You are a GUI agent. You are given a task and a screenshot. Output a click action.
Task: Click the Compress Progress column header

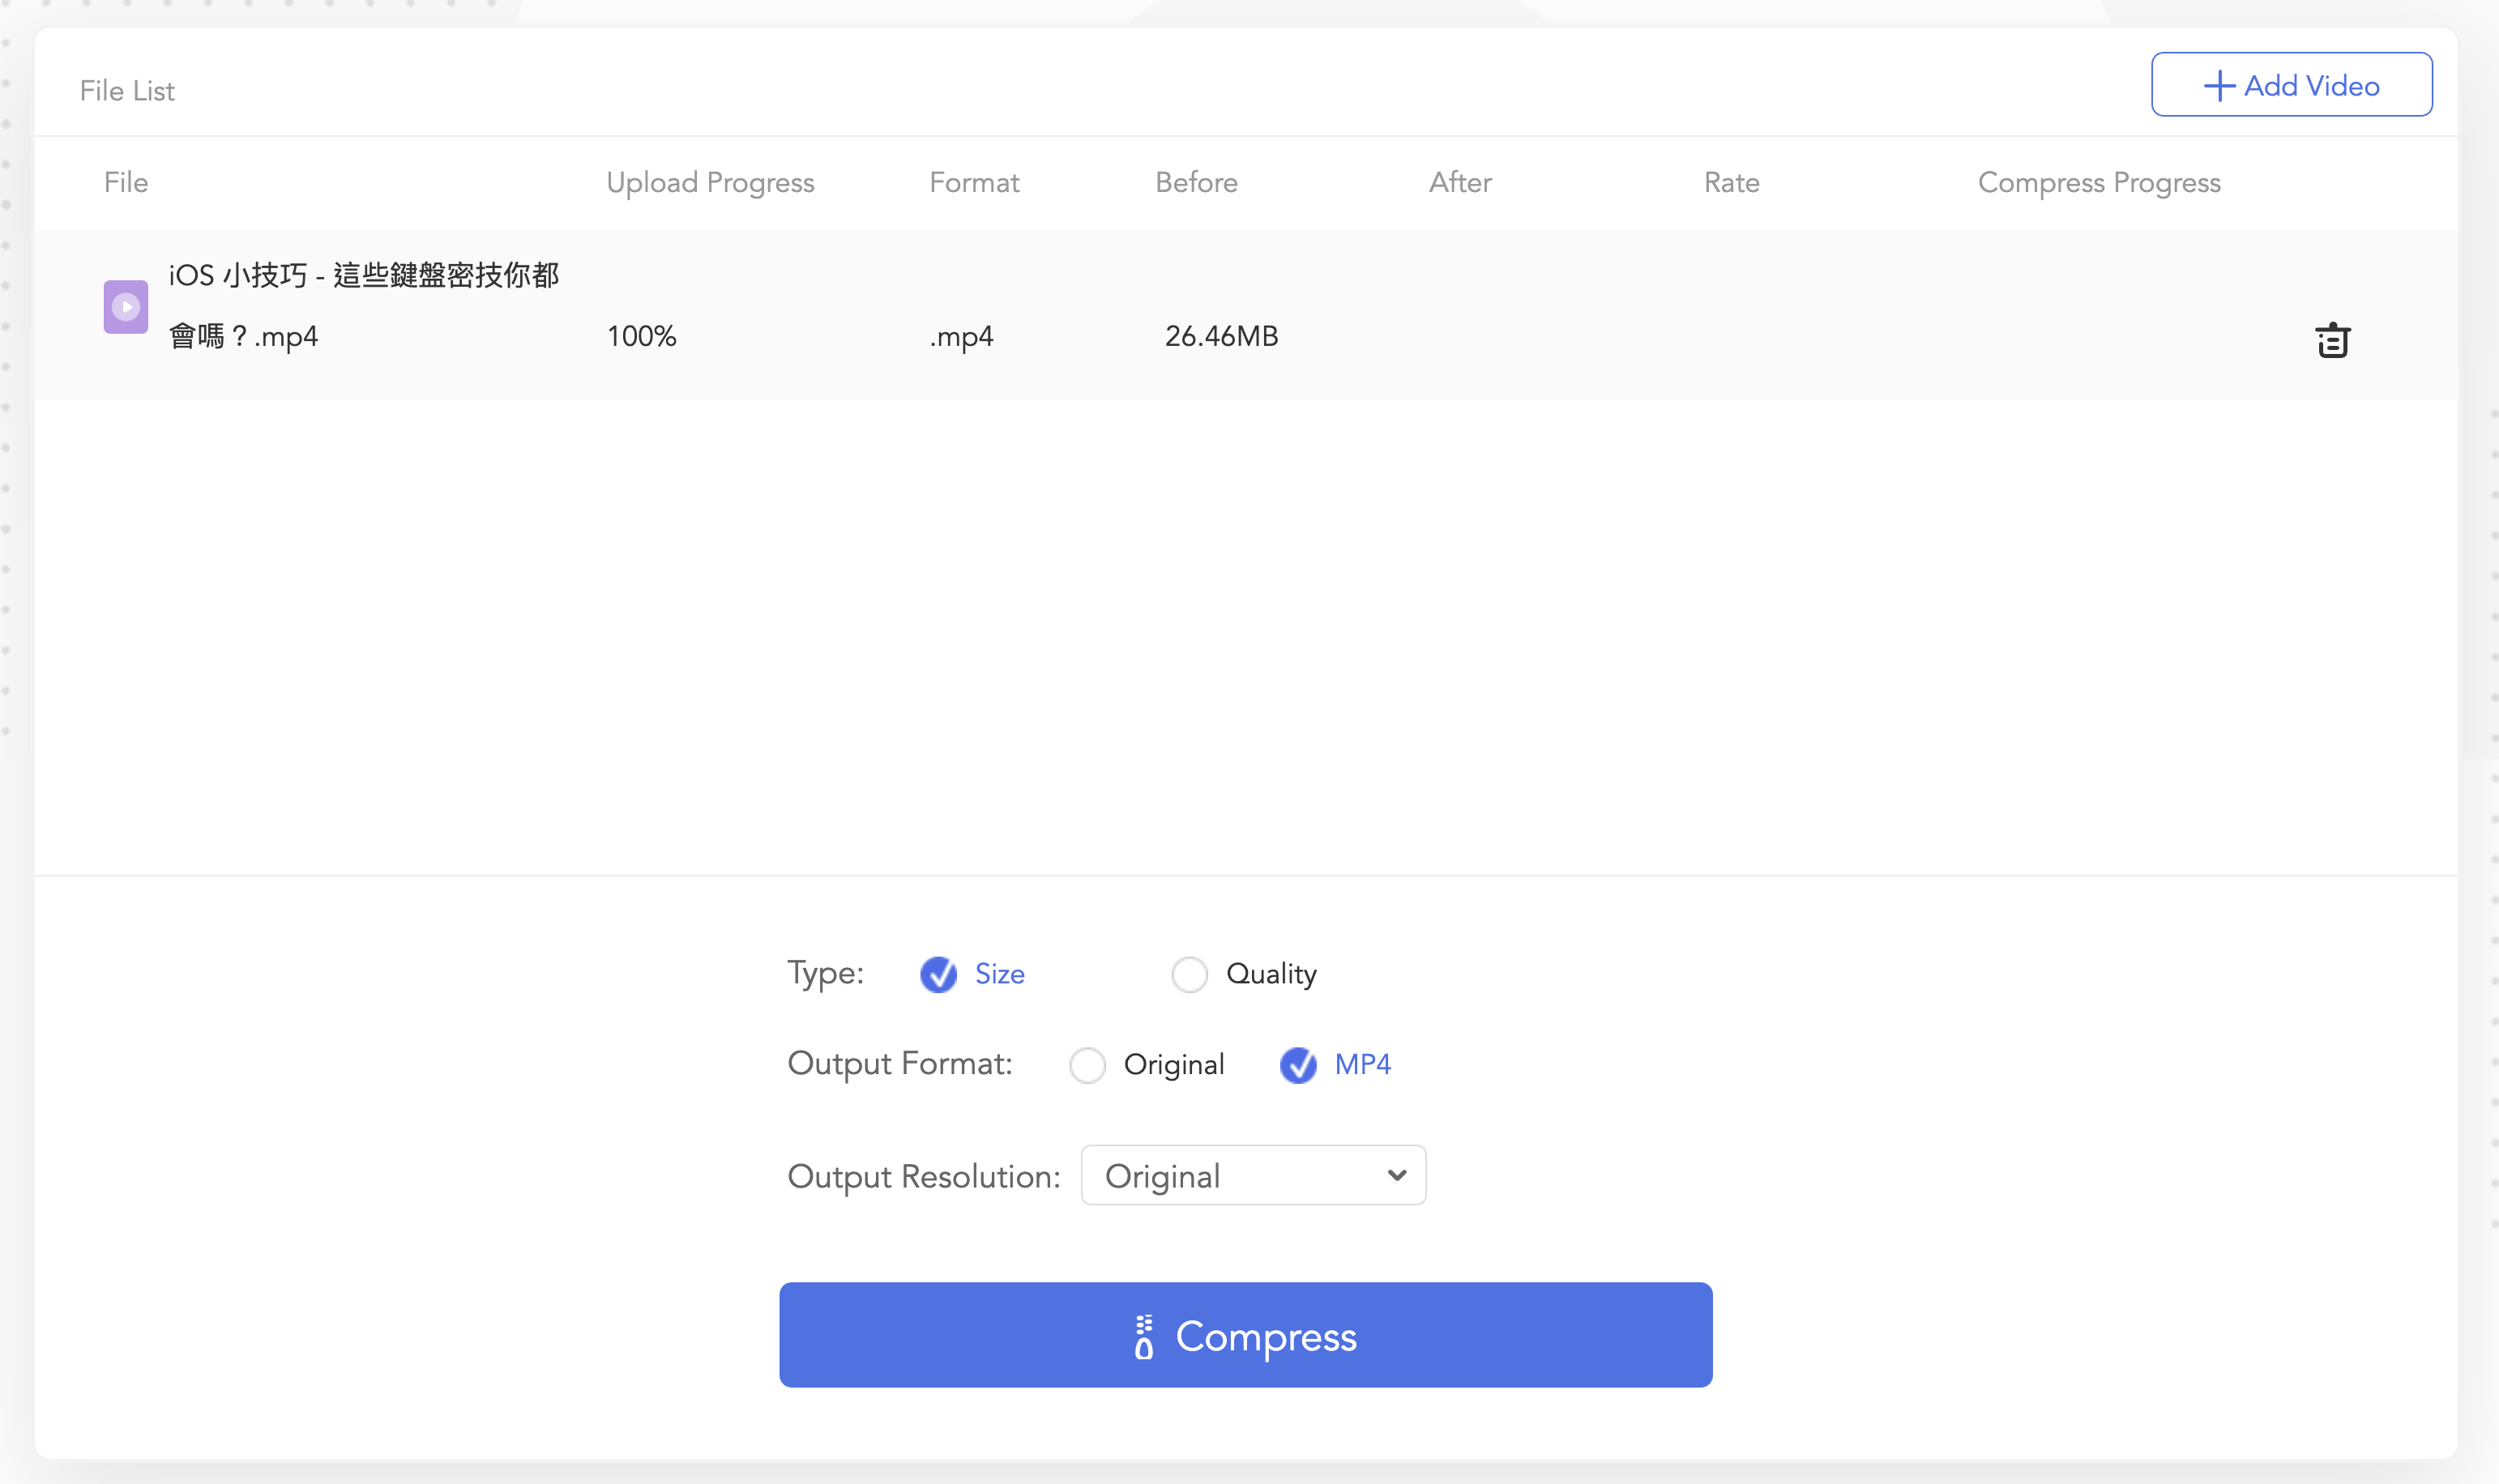(x=2098, y=182)
